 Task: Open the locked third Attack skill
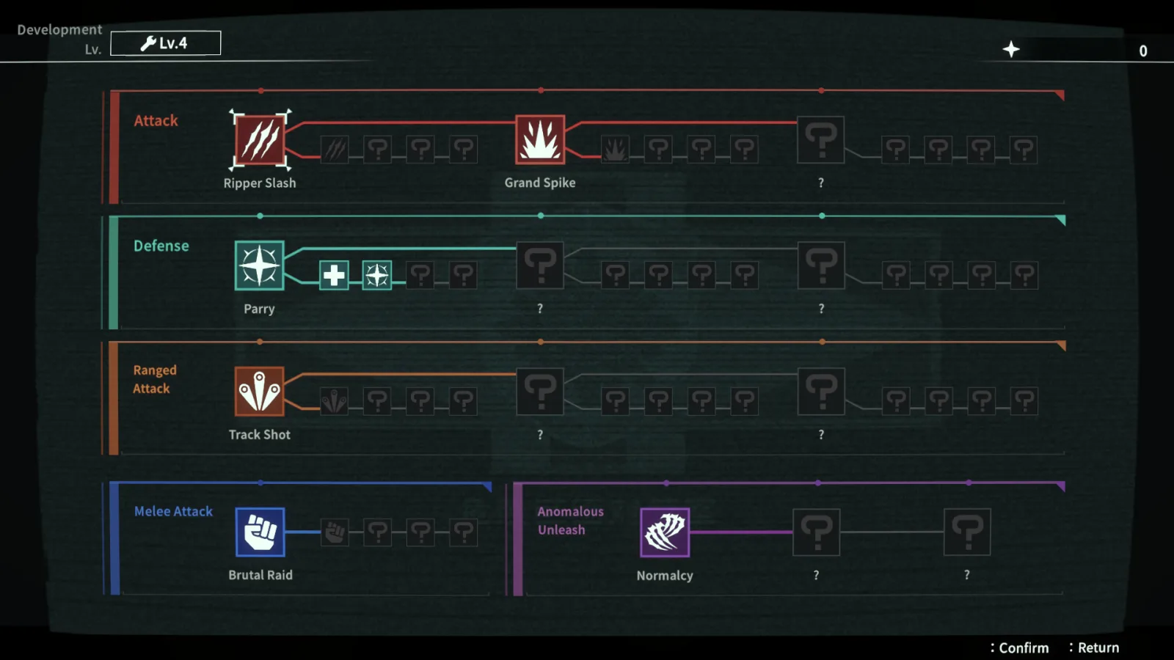pos(821,139)
